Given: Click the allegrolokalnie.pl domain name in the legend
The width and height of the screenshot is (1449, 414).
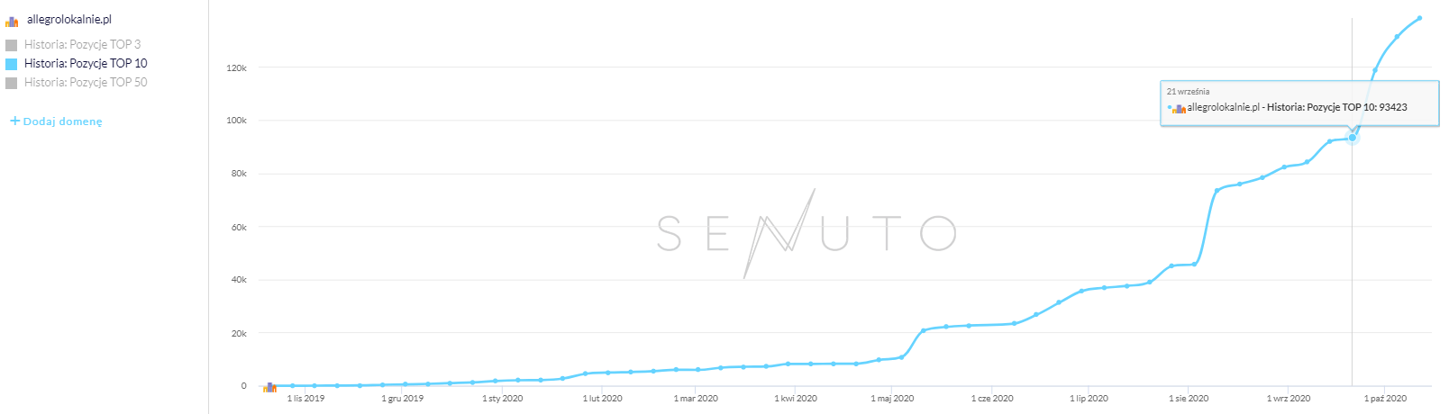Looking at the screenshot, I should (69, 19).
